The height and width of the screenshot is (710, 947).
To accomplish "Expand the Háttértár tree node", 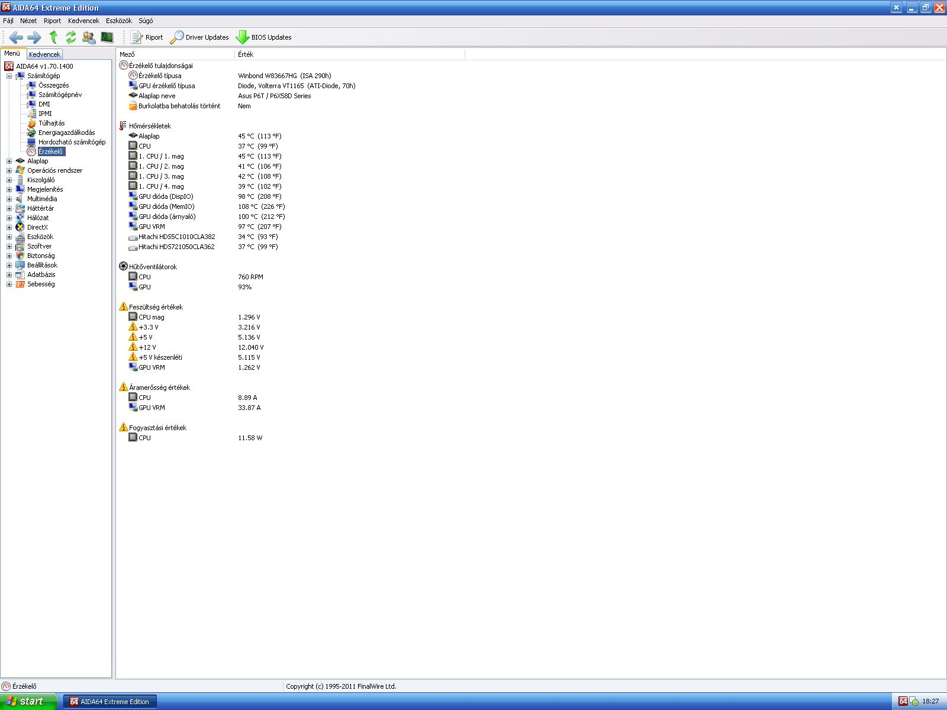I will (x=9, y=208).
